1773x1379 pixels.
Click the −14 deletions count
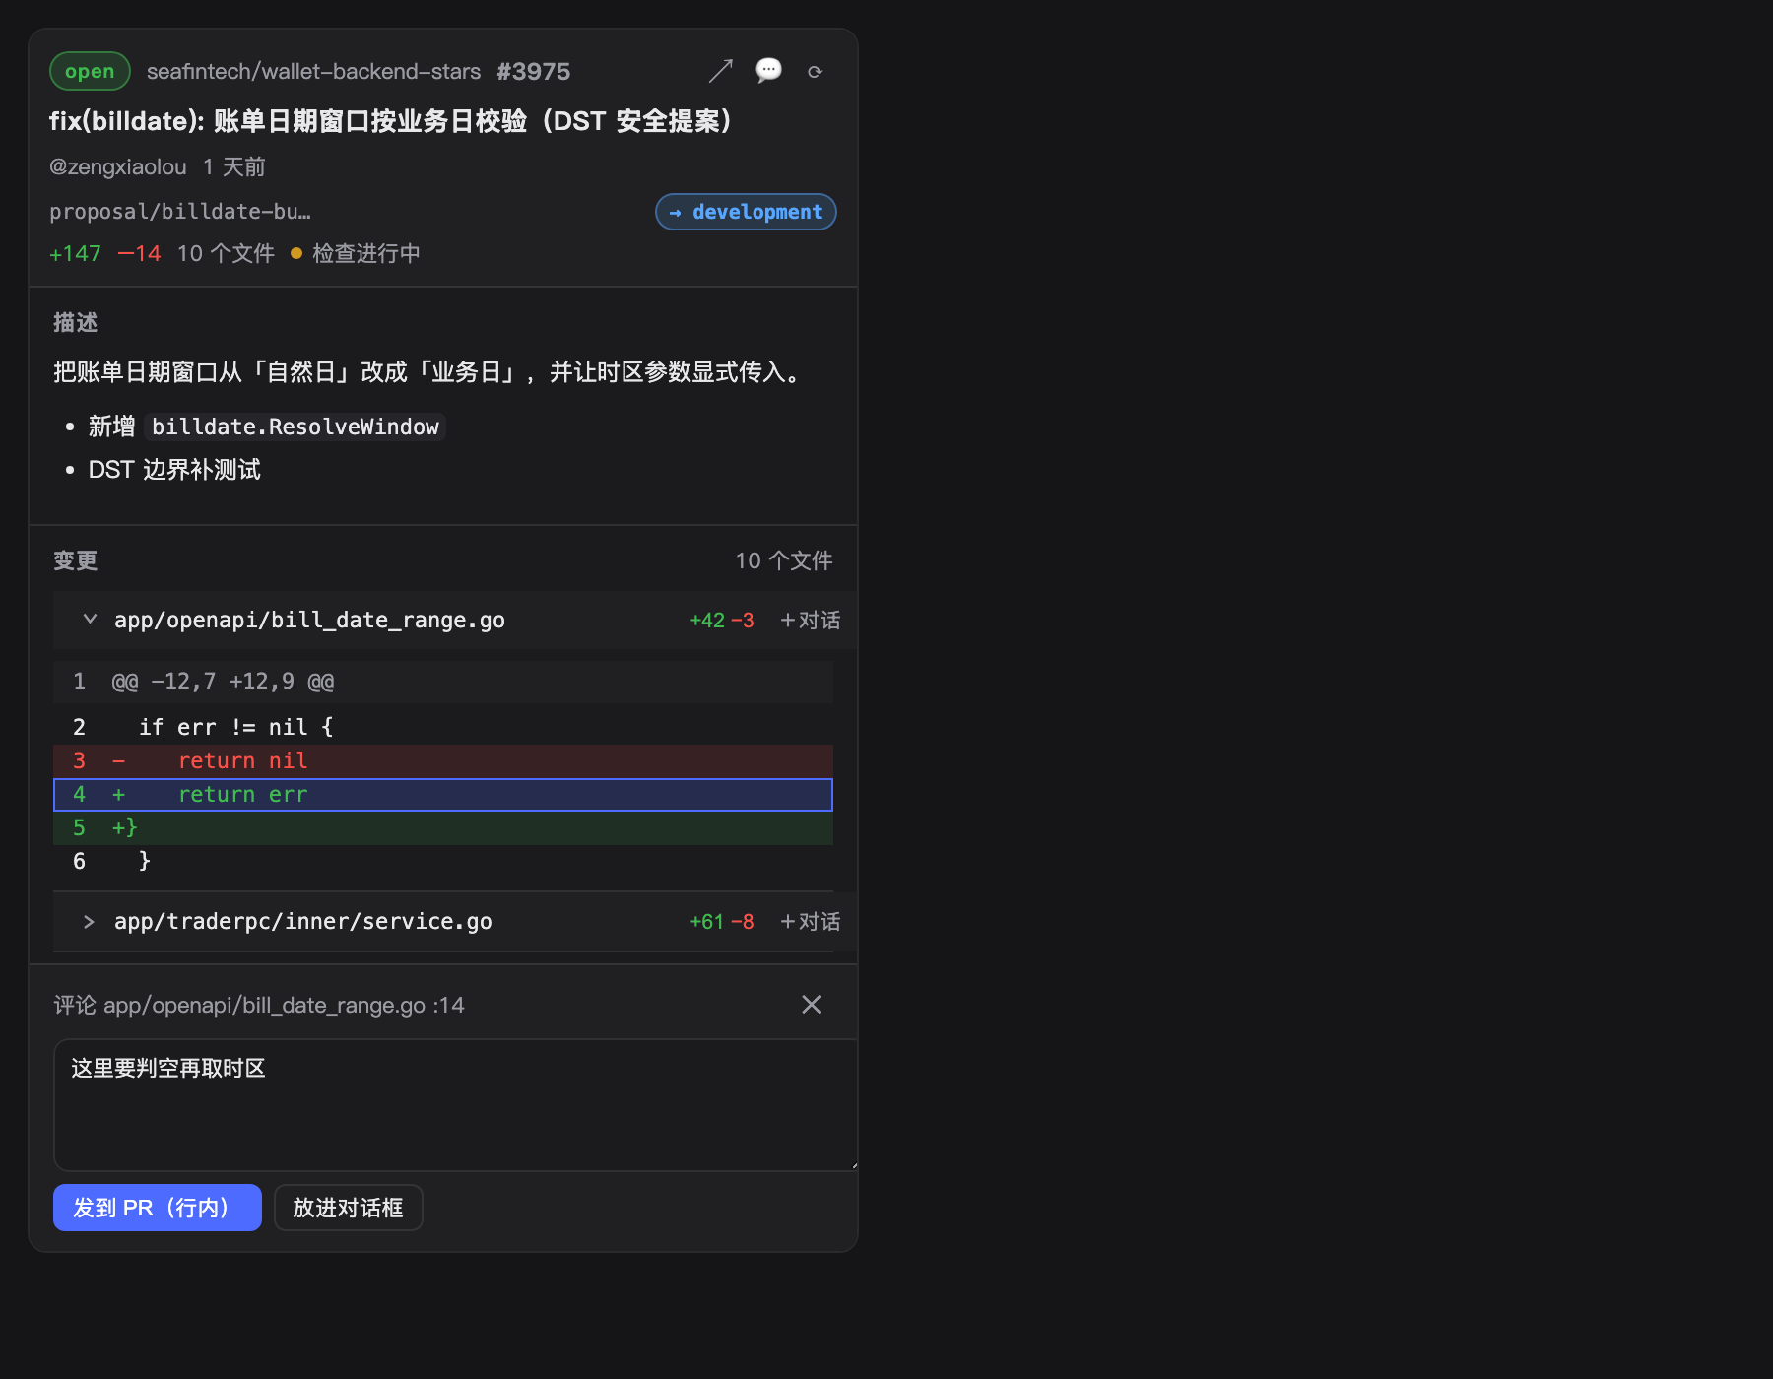click(139, 253)
